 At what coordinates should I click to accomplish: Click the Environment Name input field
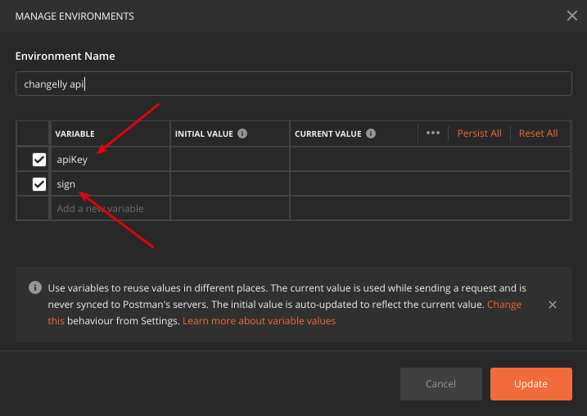[x=293, y=84]
